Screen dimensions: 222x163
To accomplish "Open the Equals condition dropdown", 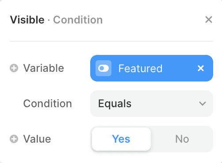I will [x=152, y=104].
